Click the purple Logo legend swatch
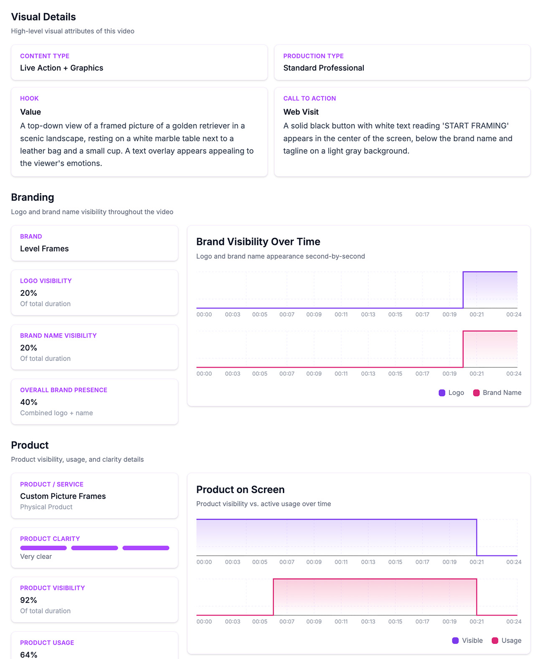 [x=442, y=393]
